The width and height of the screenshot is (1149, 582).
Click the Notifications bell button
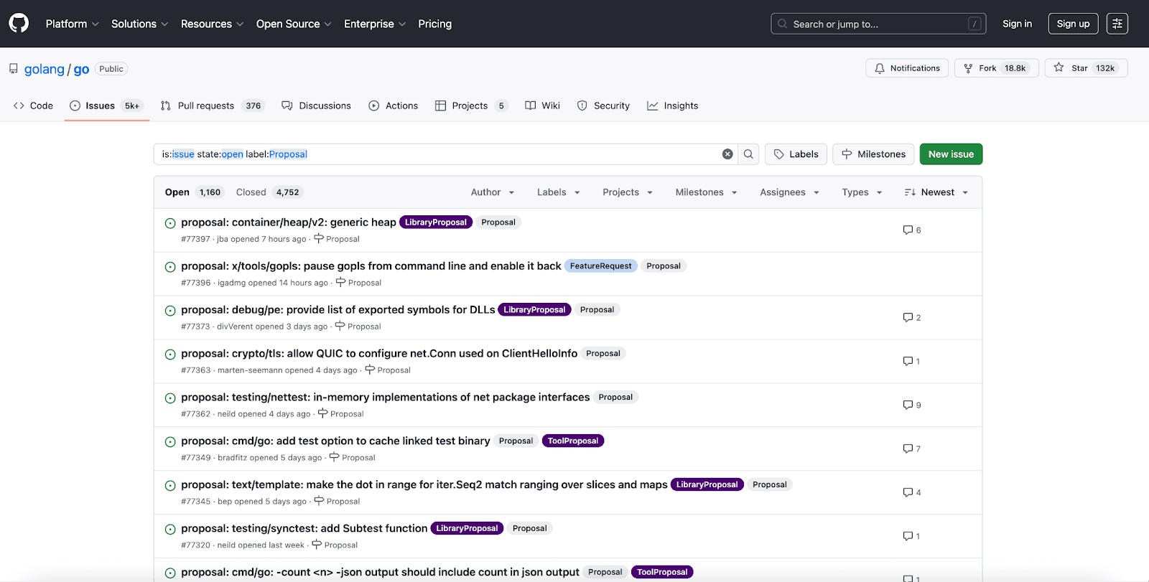(x=907, y=68)
